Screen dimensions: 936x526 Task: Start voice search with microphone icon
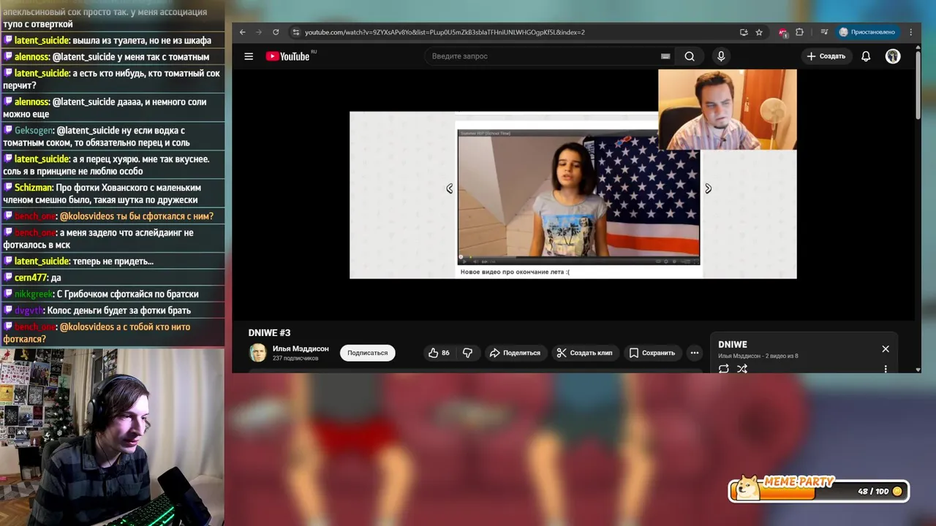[x=721, y=56]
